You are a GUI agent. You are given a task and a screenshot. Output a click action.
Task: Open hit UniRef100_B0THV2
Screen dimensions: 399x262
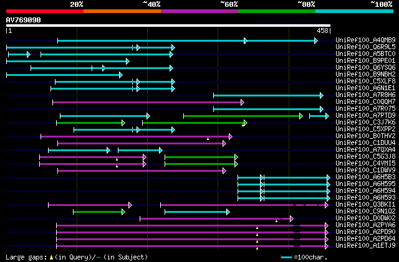coord(365,136)
